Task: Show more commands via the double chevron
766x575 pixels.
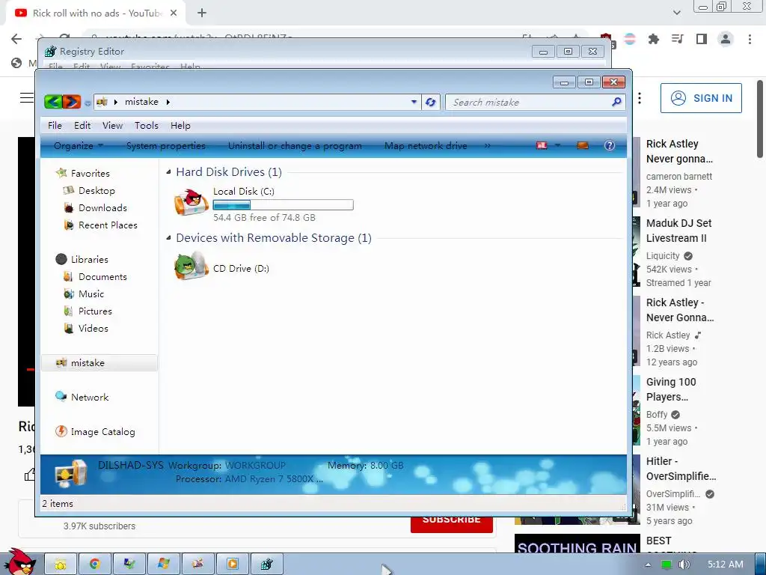Action: coord(487,145)
